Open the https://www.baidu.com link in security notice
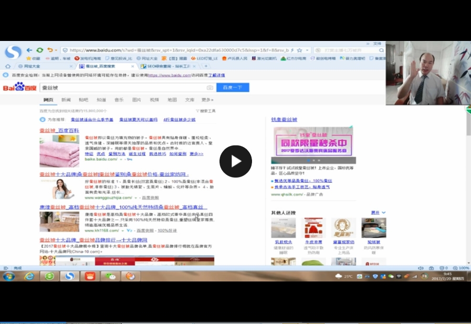471x324 pixels. pyautogui.click(x=170, y=75)
